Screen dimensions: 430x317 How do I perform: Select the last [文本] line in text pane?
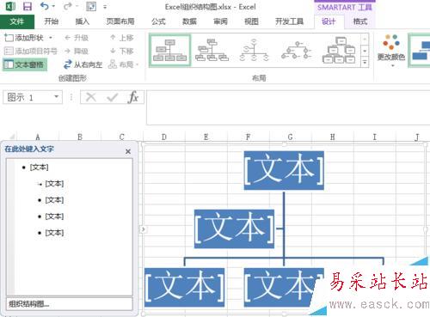coord(54,233)
